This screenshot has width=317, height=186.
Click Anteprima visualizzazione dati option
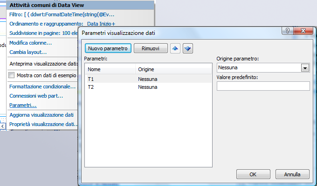click(x=43, y=64)
